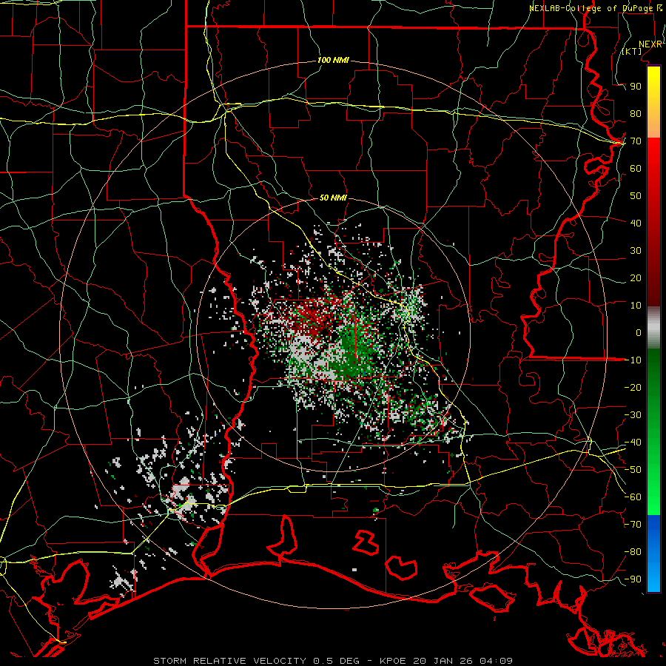Image resolution: width=666 pixels, height=666 pixels.
Task: Click the gray zero-velocity segment of color scale
Action: [653, 328]
